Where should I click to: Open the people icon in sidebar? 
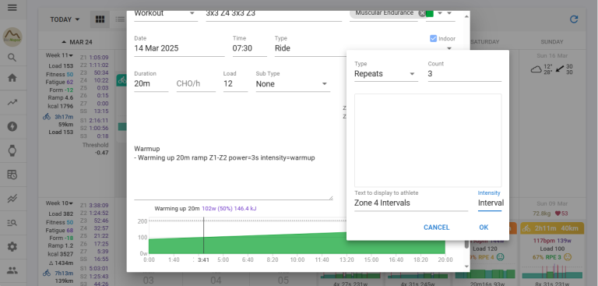pyautogui.click(x=12, y=270)
